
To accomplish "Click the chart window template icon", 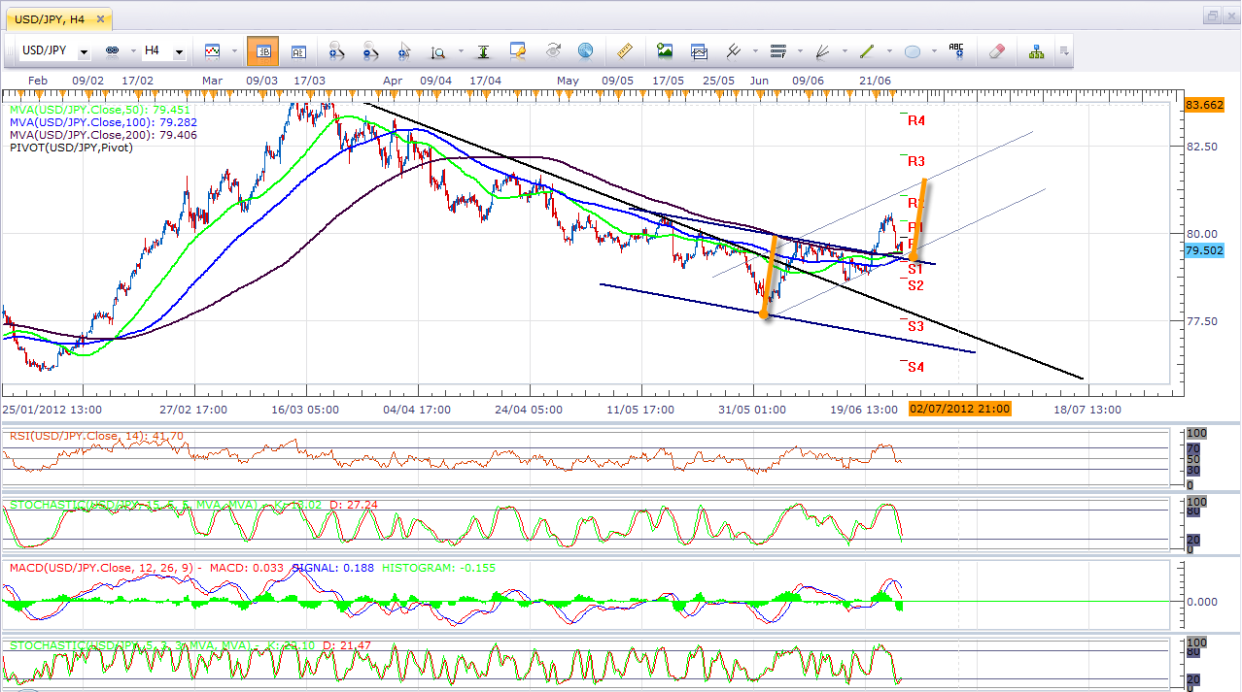I will (x=699, y=50).
